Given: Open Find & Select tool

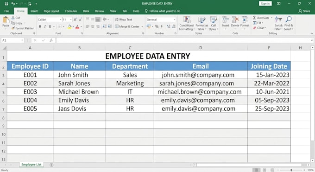Looking at the screenshot, I should tap(289, 24).
